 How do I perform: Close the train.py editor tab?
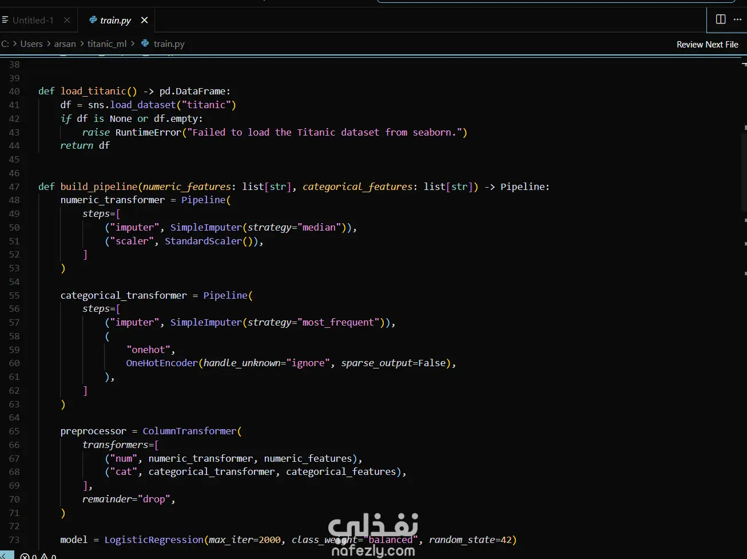click(x=144, y=20)
